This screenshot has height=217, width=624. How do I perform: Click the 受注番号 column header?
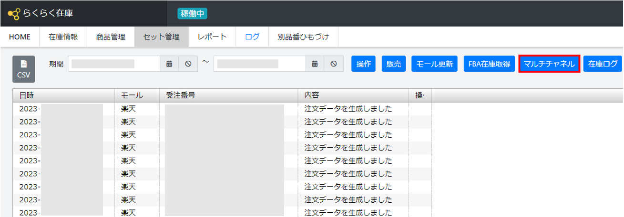coord(228,95)
